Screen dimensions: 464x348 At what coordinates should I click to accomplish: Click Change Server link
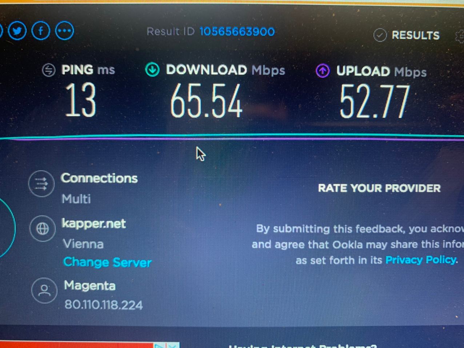[x=107, y=262]
